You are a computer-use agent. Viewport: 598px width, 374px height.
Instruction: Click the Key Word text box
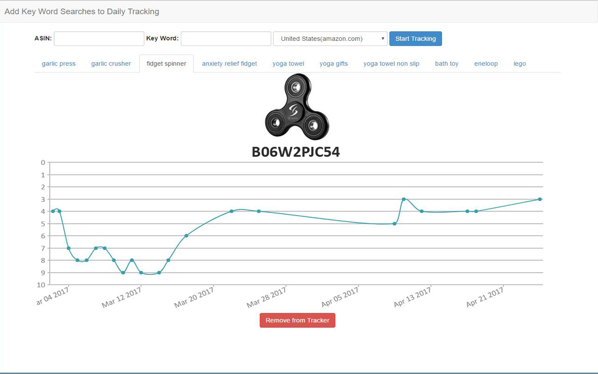point(226,39)
